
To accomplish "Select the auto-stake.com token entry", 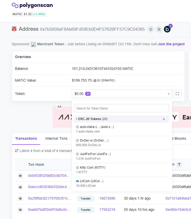I will click(x=121, y=129).
